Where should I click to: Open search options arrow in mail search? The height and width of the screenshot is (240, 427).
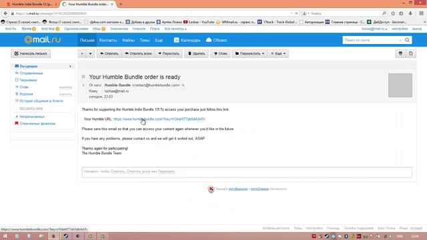click(x=400, y=40)
